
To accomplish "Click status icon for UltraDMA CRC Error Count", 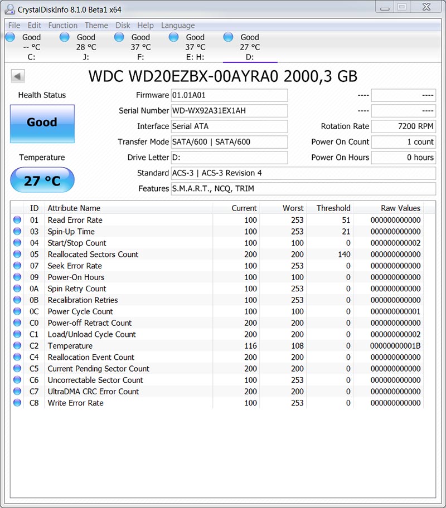I will pyautogui.click(x=17, y=392).
